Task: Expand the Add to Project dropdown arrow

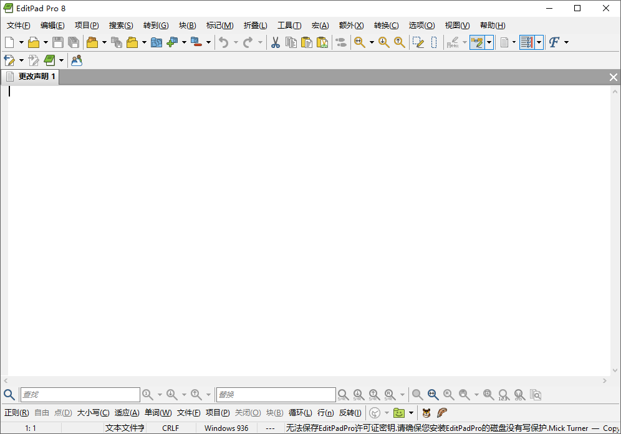Action: tap(184, 42)
